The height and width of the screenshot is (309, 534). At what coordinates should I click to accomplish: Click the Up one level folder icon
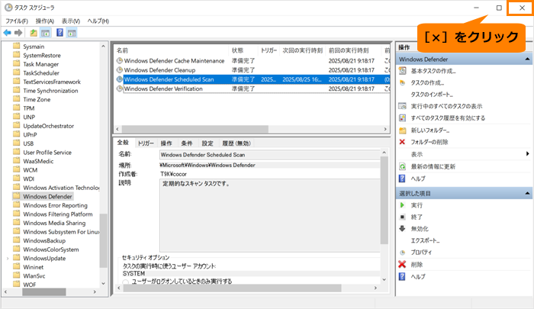(34, 33)
